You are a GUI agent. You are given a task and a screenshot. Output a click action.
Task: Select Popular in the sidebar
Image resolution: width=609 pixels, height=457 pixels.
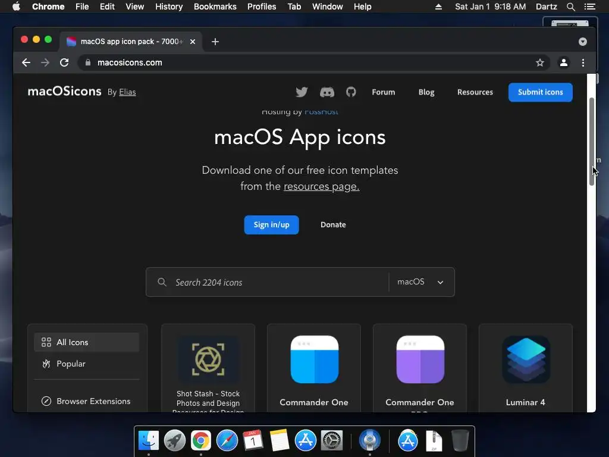pyautogui.click(x=87, y=364)
